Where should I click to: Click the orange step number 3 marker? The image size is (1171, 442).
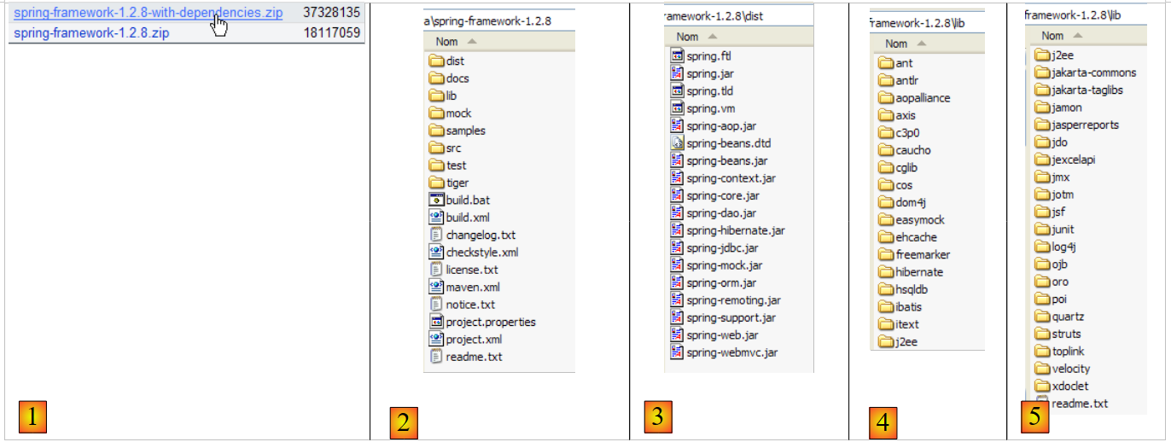[657, 416]
